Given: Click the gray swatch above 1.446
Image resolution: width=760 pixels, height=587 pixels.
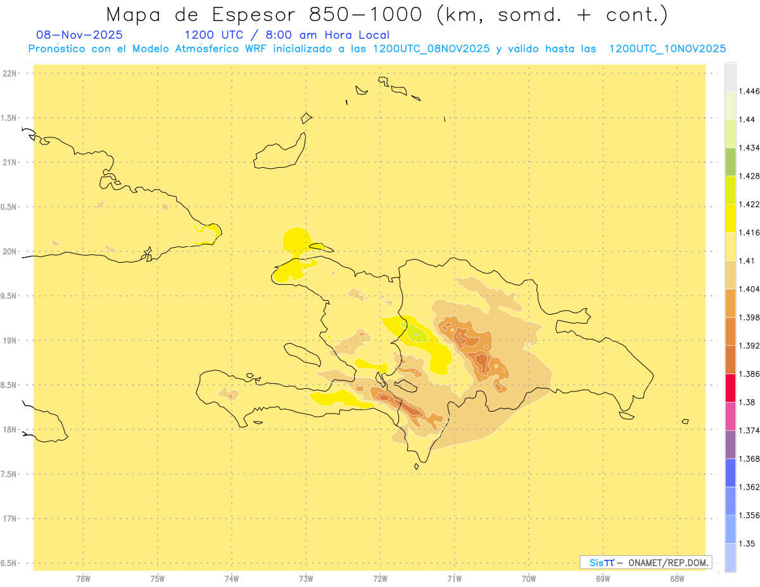Looking at the screenshot, I should tap(730, 77).
